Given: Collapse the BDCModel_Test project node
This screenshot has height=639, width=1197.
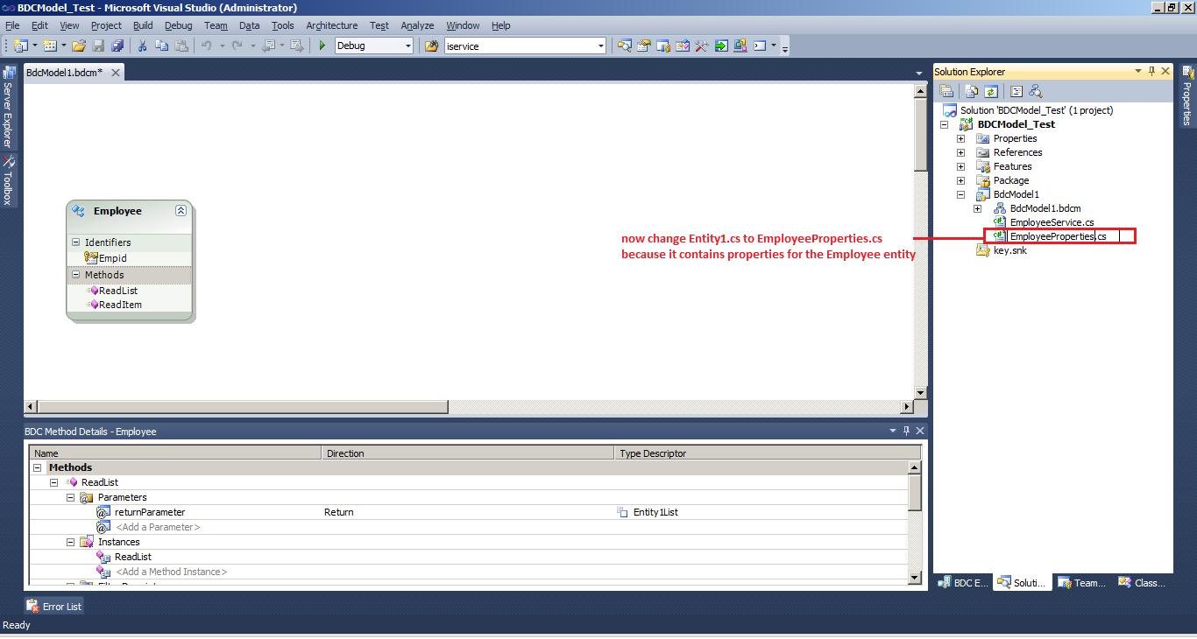Looking at the screenshot, I should (x=944, y=124).
